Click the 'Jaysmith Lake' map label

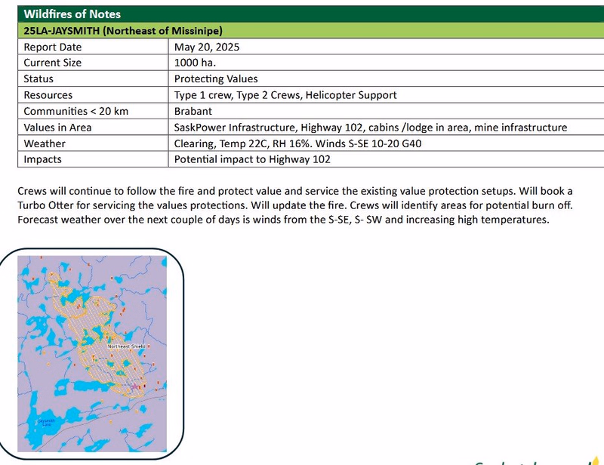[46, 423]
